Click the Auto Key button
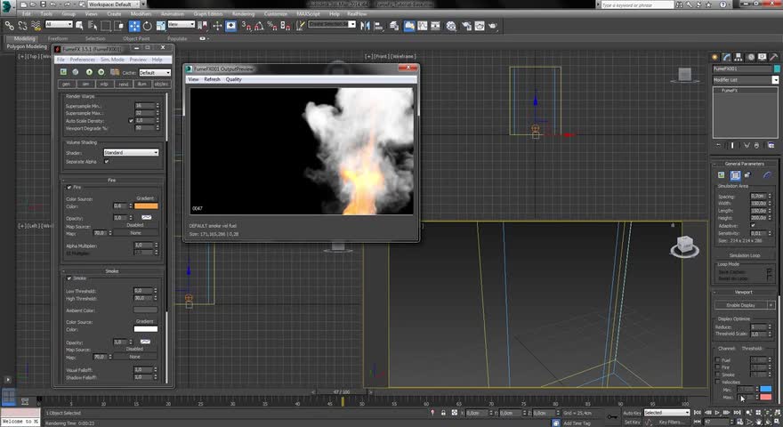This screenshot has width=783, height=427. [x=631, y=413]
